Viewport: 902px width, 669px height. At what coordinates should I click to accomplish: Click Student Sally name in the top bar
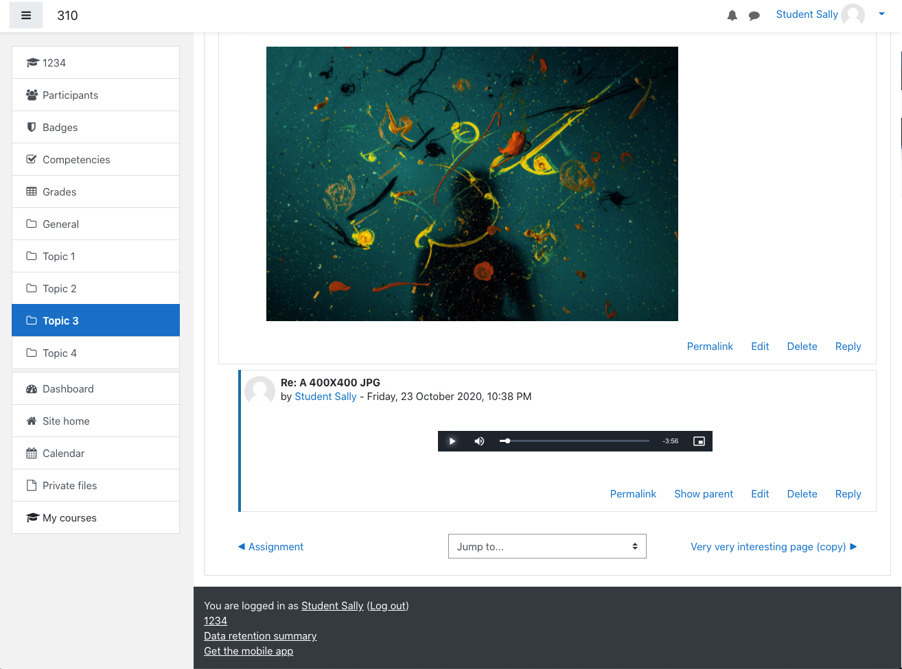click(x=807, y=14)
